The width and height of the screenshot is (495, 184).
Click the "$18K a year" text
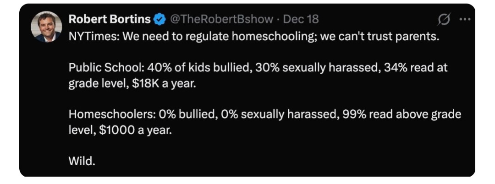(x=164, y=83)
